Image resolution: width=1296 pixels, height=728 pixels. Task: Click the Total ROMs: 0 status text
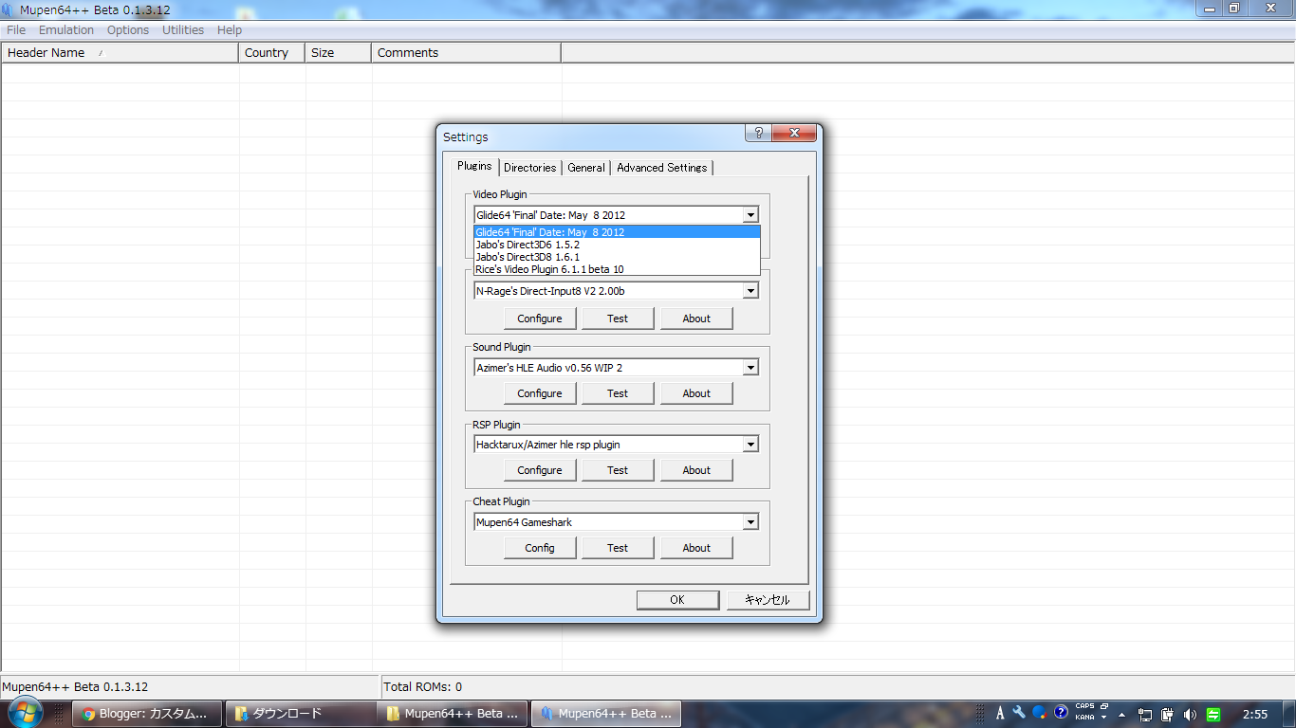pos(423,687)
